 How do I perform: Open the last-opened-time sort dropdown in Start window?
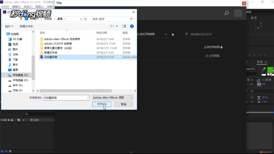click(166, 34)
